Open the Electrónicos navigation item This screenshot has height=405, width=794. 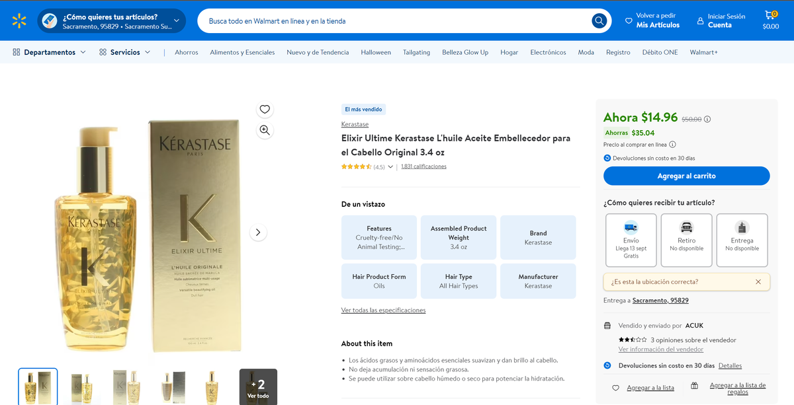point(548,52)
